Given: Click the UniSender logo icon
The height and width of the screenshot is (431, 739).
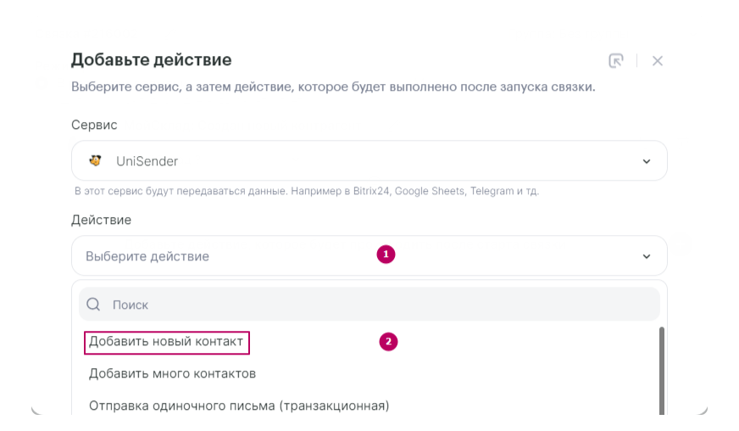Looking at the screenshot, I should tap(95, 161).
